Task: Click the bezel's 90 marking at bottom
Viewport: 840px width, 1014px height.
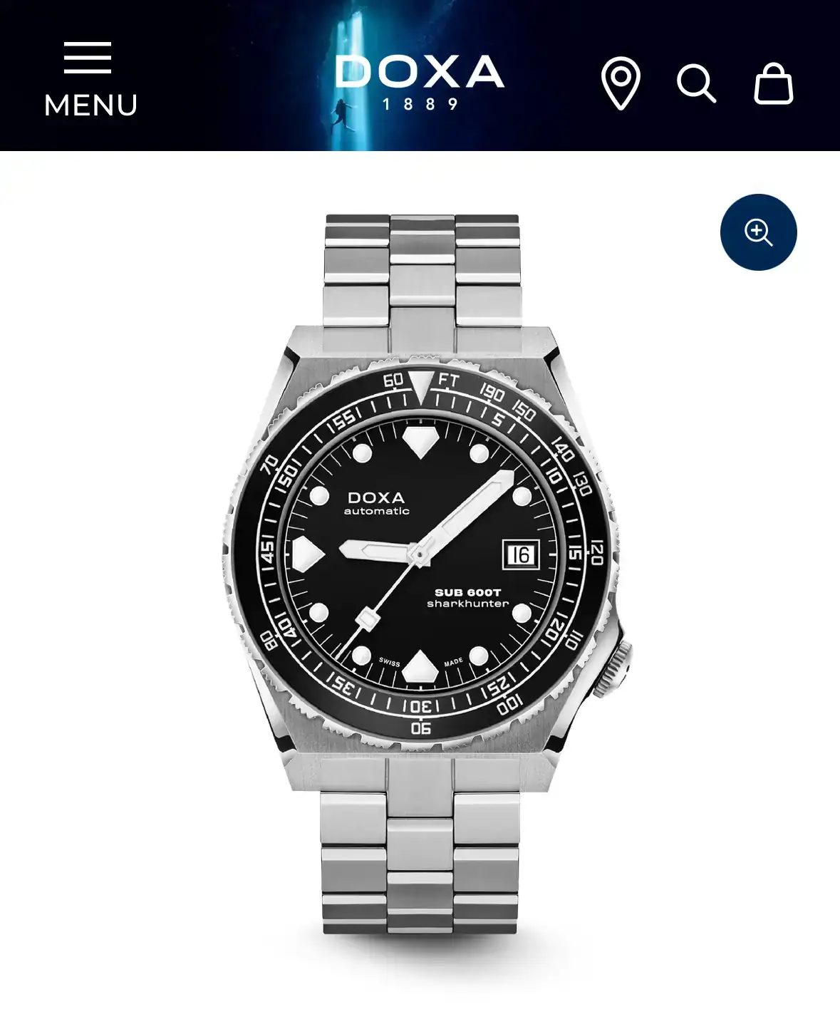Action: click(x=421, y=728)
